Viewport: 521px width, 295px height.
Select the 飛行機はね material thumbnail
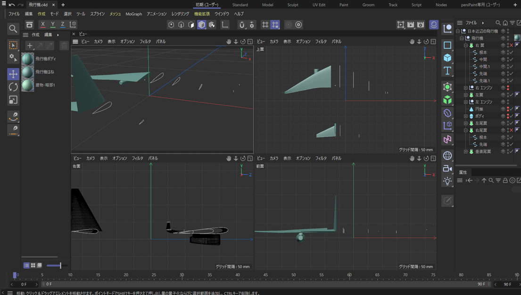[28, 72]
